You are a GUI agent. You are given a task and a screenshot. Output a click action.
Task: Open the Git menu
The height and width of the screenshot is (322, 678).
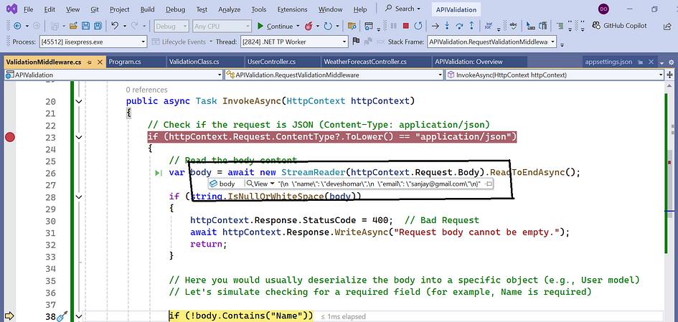(95, 9)
